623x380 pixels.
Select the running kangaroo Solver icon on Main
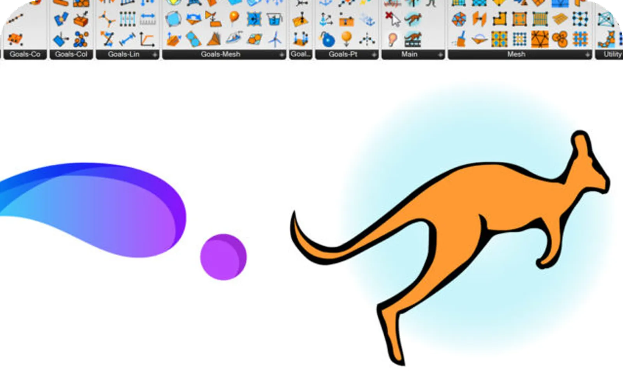(x=413, y=19)
